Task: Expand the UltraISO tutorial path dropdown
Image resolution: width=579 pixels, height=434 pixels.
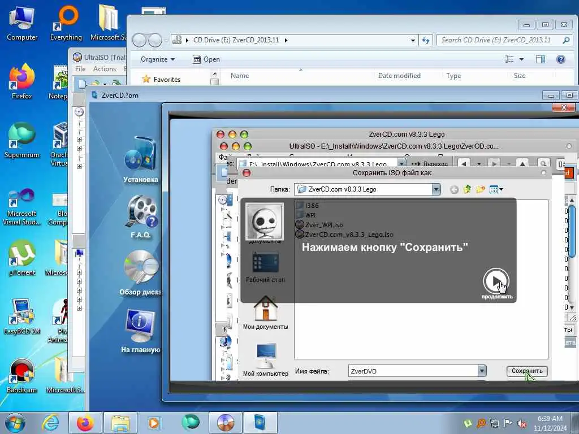Action: [401, 163]
